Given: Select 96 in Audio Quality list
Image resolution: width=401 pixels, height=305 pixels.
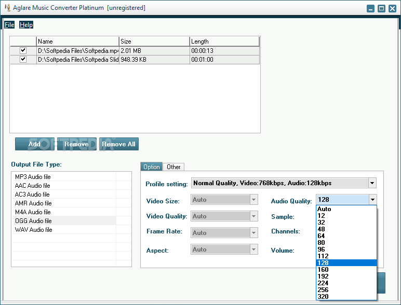Looking at the screenshot, I should 346,249.
